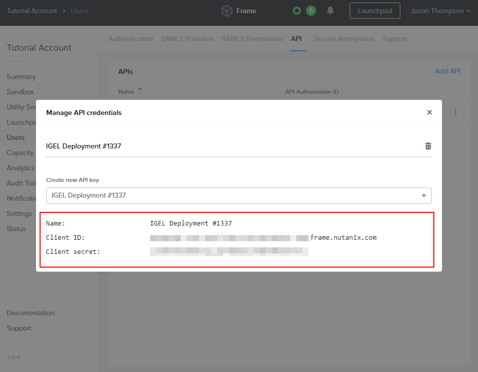Viewport: 478px width, 372px height.
Task: Switch to the Authentication tab
Action: coord(130,39)
